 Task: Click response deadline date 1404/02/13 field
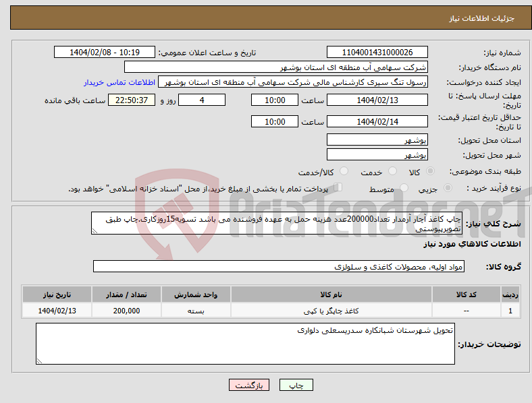coord(377,100)
